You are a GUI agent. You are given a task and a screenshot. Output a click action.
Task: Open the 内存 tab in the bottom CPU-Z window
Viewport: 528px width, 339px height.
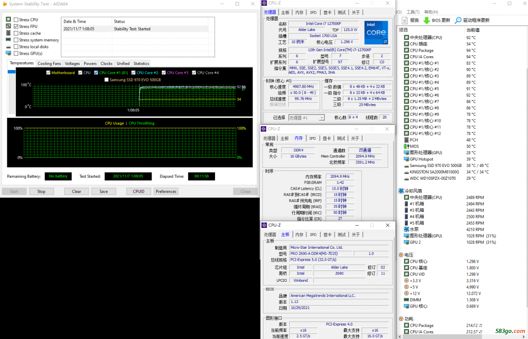click(300, 235)
